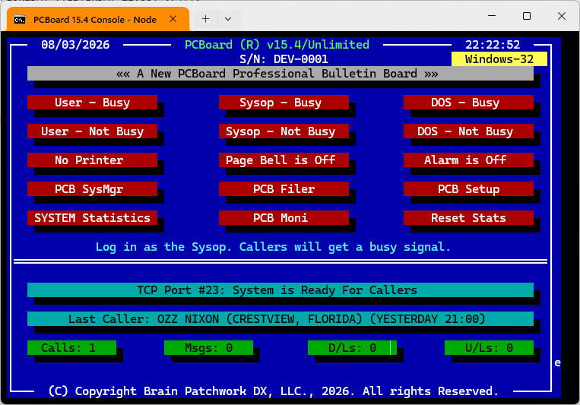
Task: Activate the DOS - Busy button
Action: click(468, 102)
